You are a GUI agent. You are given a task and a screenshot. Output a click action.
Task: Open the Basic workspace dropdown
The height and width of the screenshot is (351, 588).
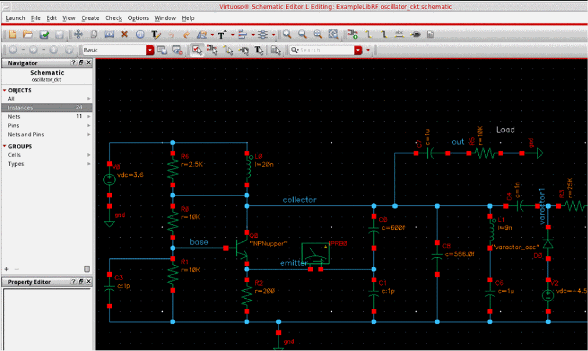[150, 50]
